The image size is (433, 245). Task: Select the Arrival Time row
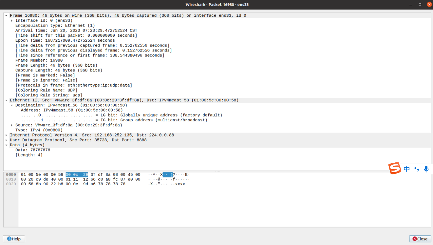217,31
